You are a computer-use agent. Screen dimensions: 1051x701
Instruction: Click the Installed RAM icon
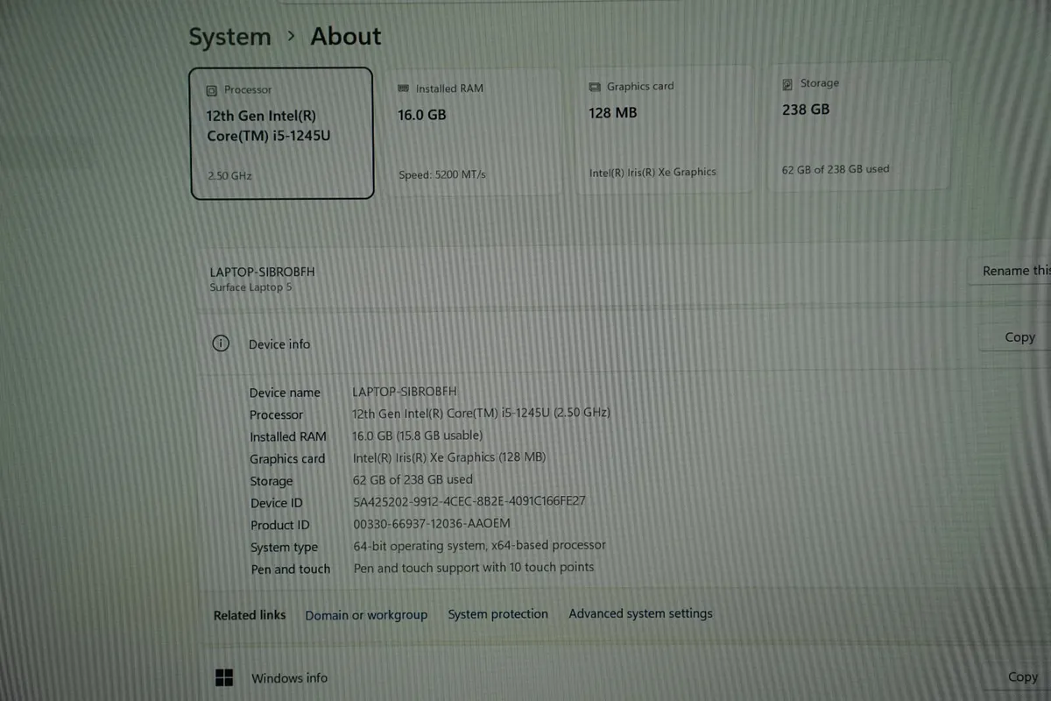tap(404, 89)
